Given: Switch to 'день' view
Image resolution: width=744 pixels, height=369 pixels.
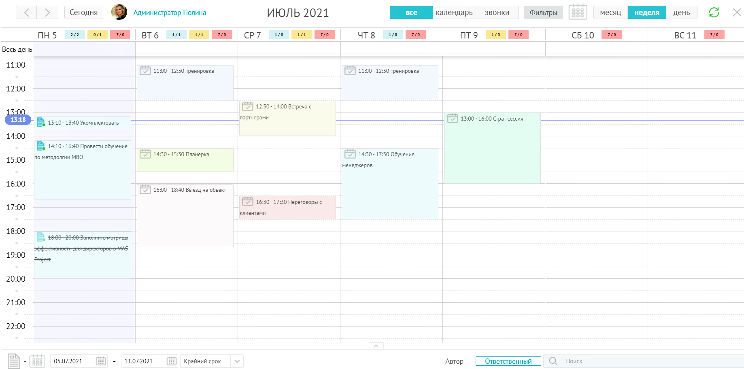Looking at the screenshot, I should pos(682,13).
